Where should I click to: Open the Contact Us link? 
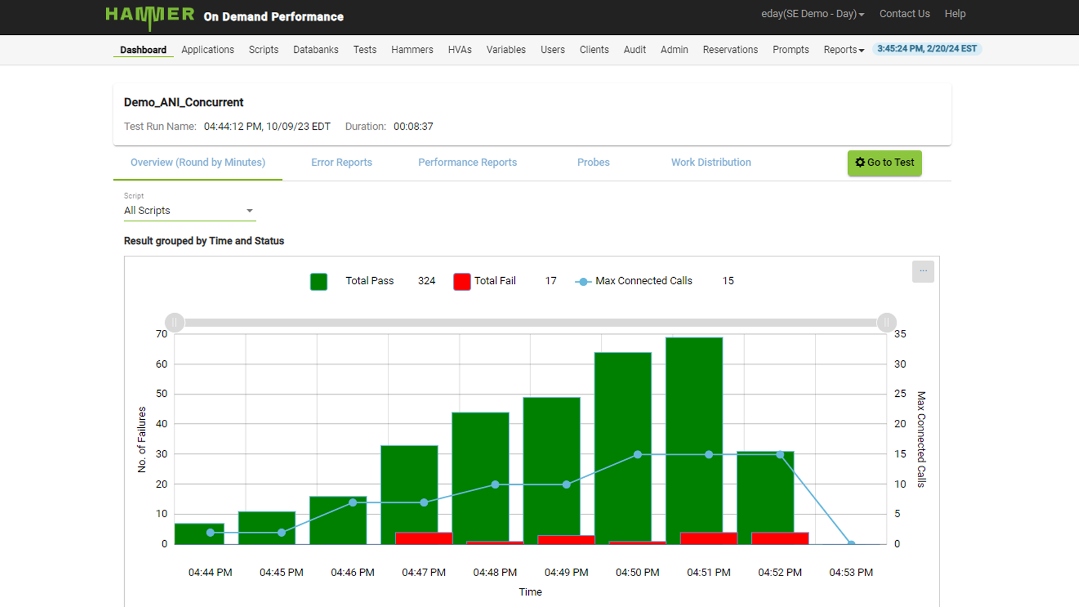(x=904, y=13)
